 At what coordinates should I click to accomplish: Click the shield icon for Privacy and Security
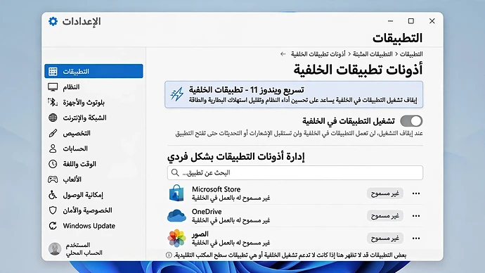coord(53,210)
